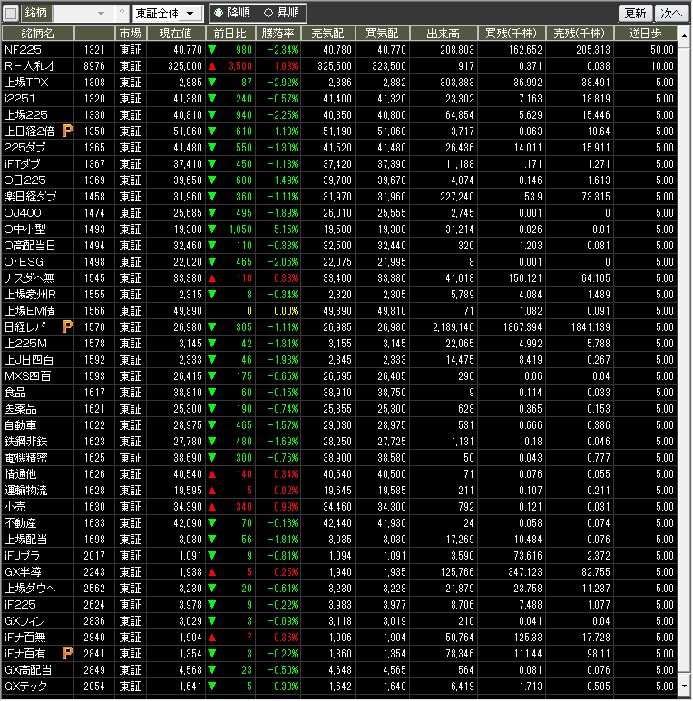The width and height of the screenshot is (693, 701).
Task: Select the GX高配当 stock name
Action: 28,669
